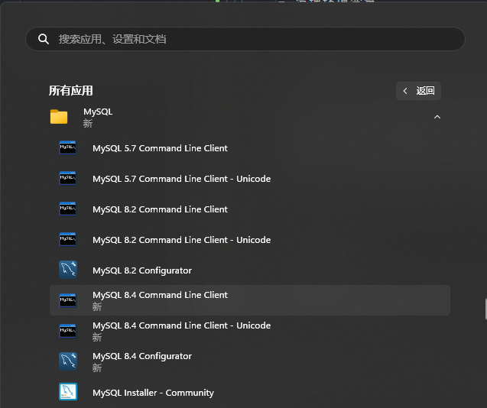Click the MySQL 5.7 Command Line Client - Unicode icon
This screenshot has height=408, width=487.
point(68,178)
